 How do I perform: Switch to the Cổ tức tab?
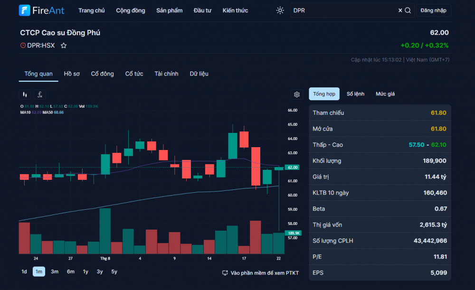[134, 74]
